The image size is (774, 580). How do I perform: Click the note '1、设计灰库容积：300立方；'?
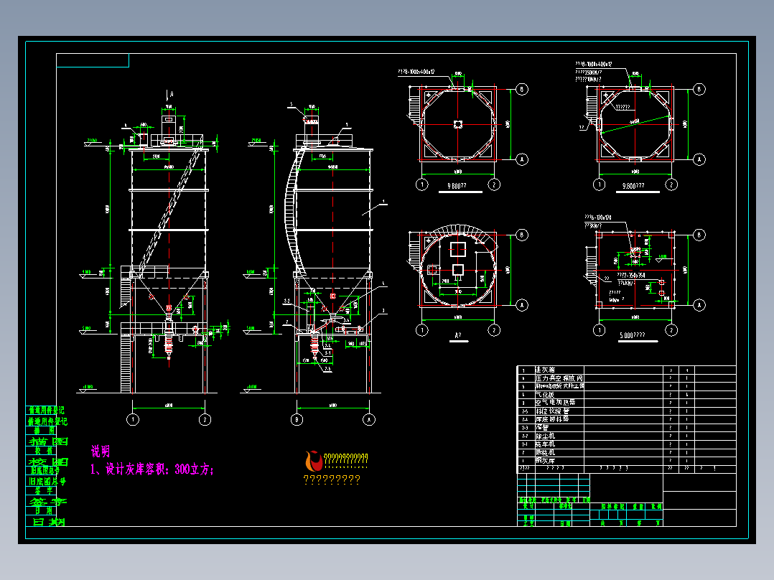pyautogui.click(x=152, y=469)
